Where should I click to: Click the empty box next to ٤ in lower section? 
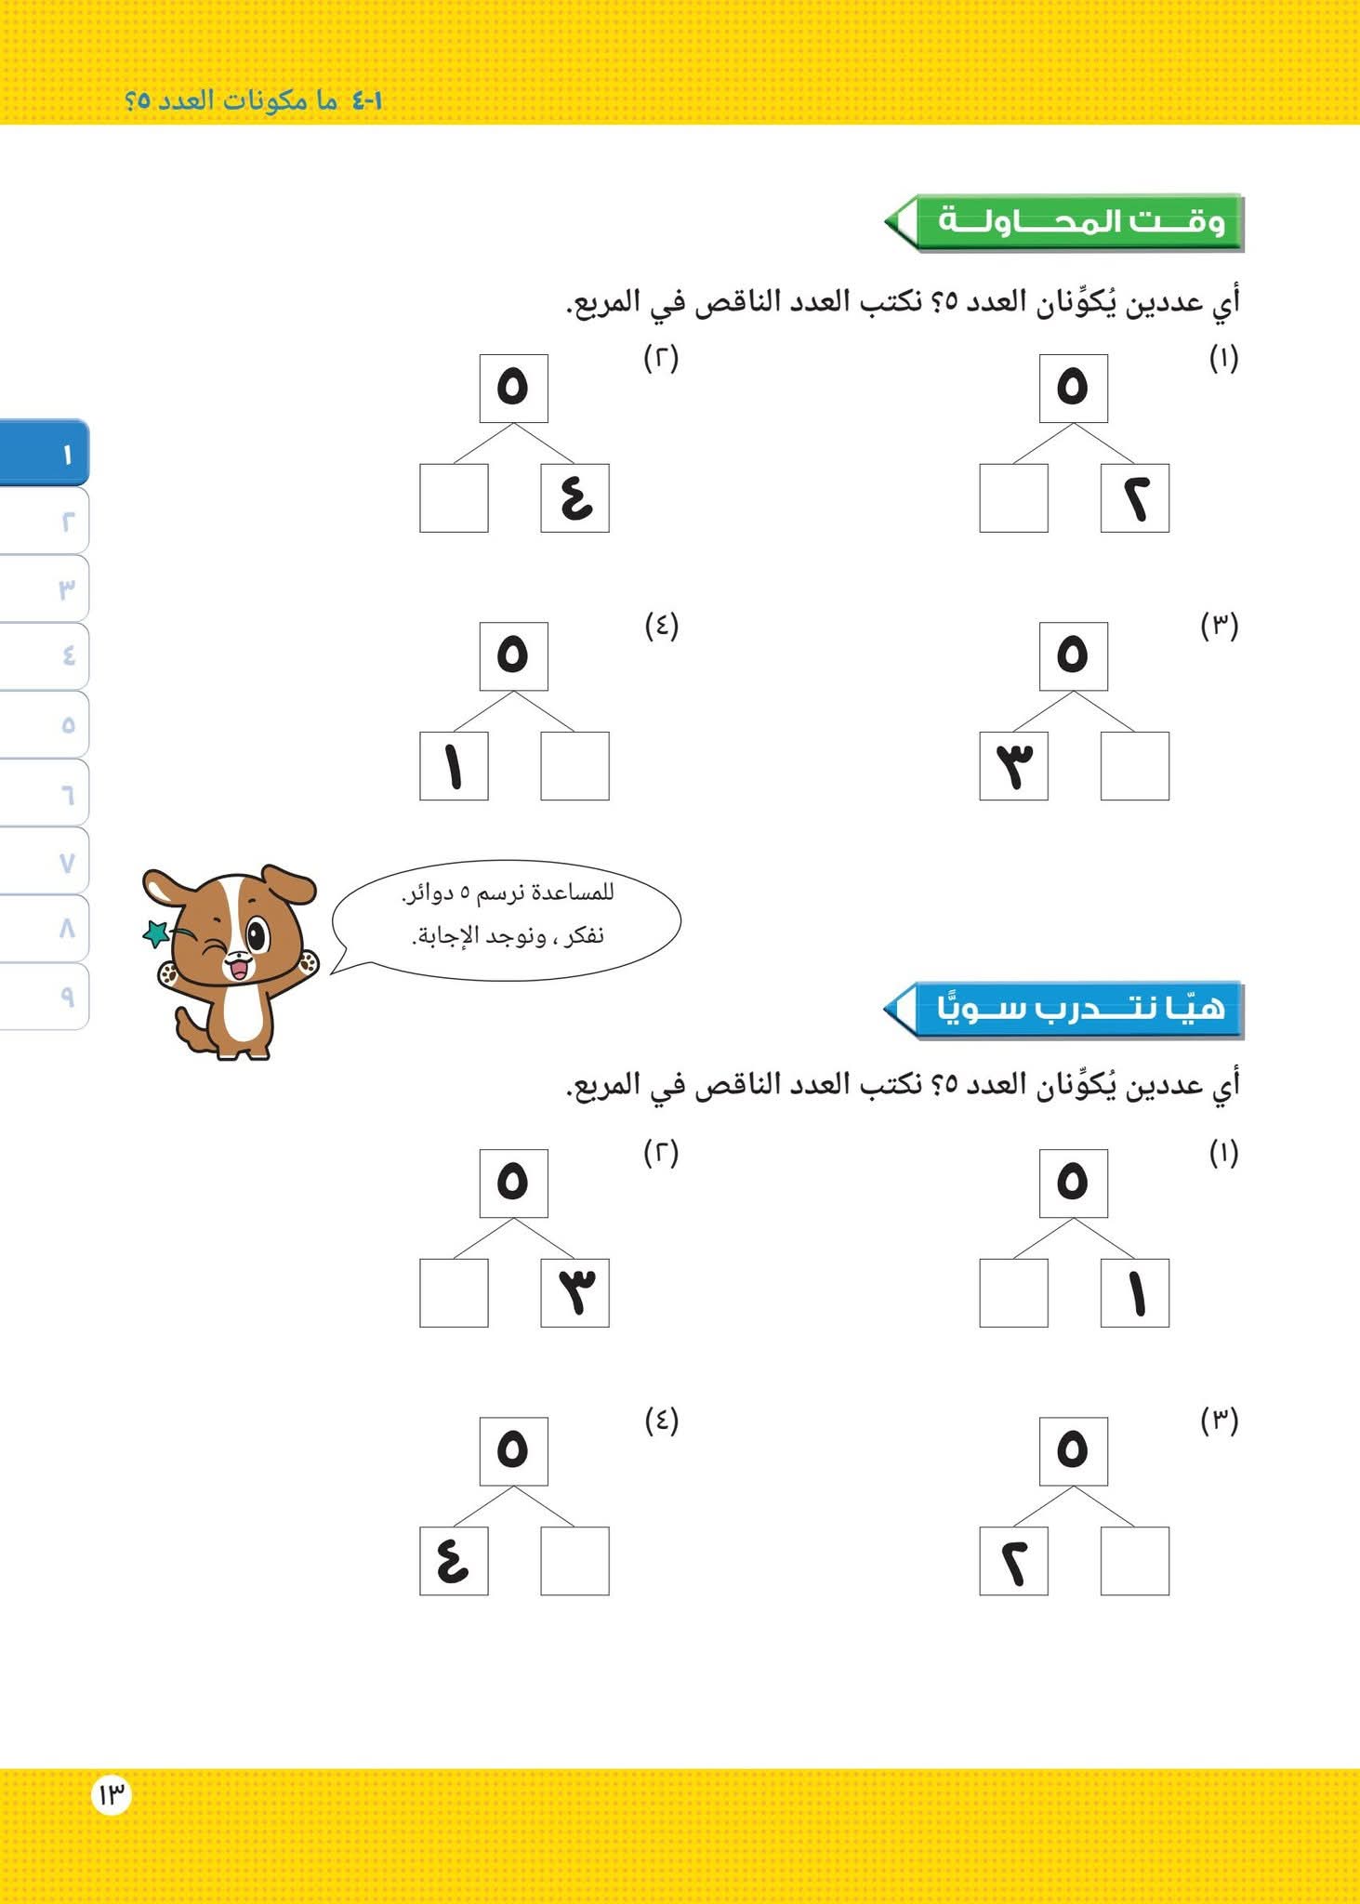[x=574, y=1561]
